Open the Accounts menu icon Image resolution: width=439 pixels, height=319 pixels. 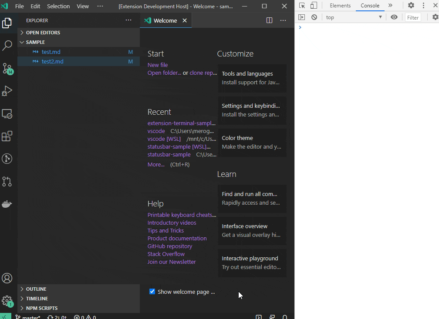(x=7, y=278)
